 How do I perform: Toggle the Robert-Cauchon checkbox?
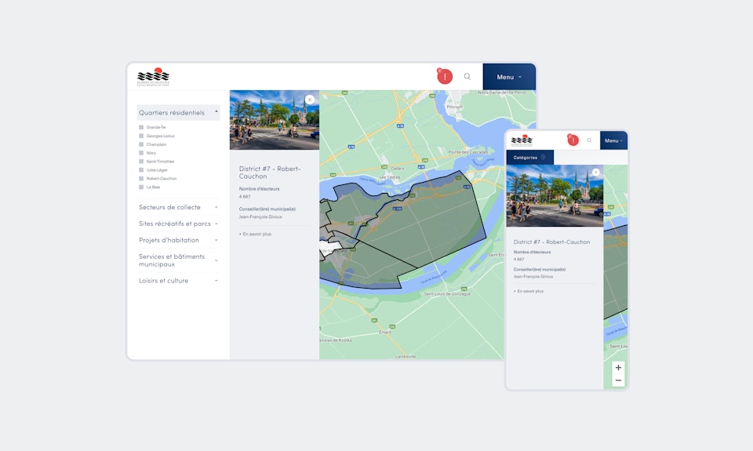[x=141, y=179]
